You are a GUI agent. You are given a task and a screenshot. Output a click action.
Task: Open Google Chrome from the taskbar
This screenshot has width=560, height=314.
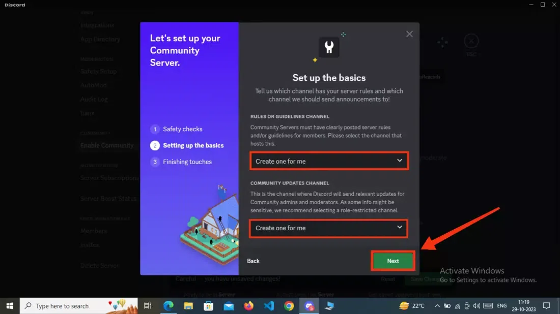(x=289, y=306)
